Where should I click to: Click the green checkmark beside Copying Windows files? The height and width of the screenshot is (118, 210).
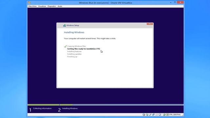[x=65, y=46]
